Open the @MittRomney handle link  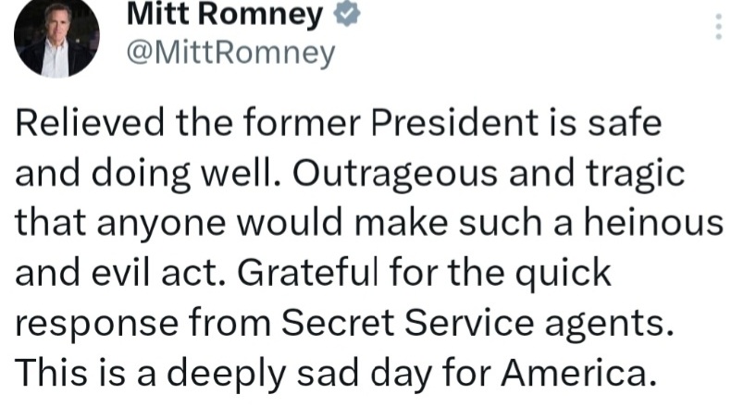coord(229,55)
